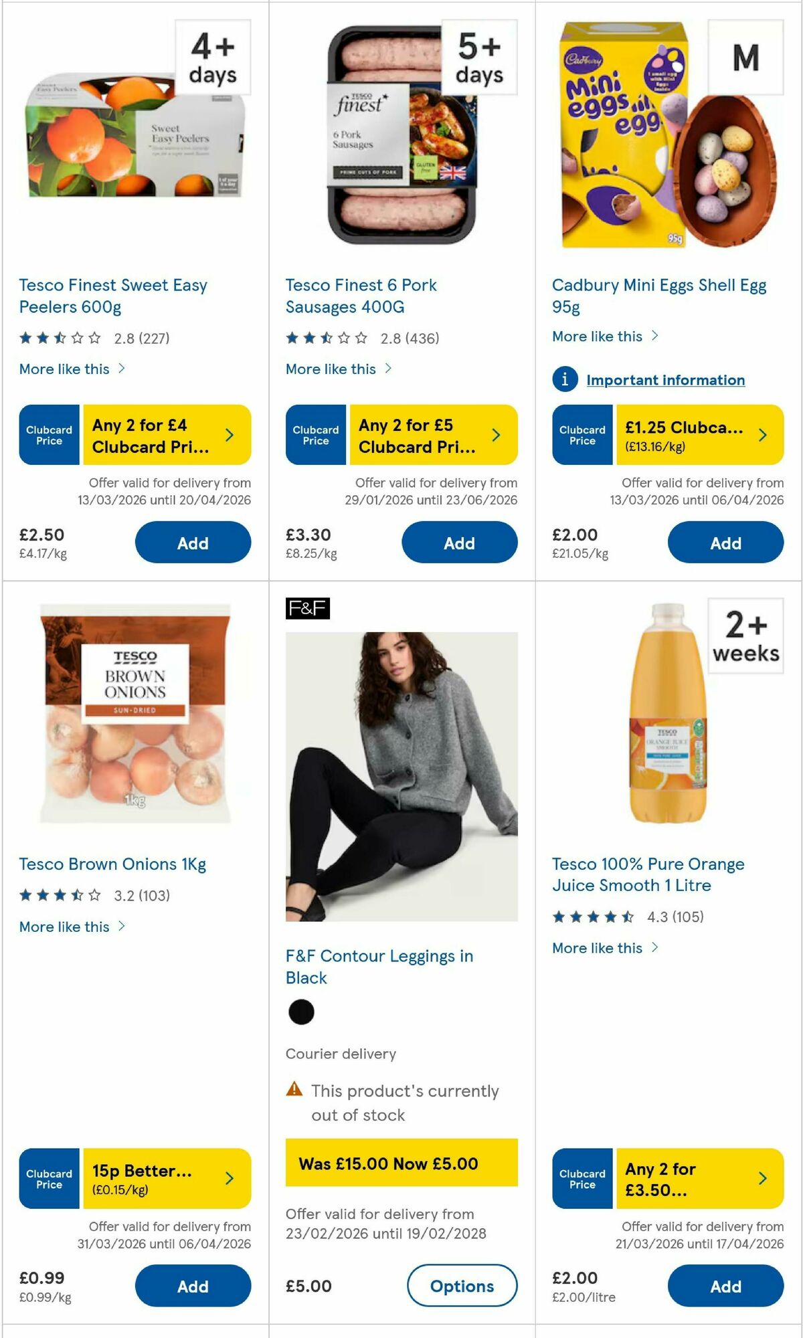
Task: Open the F&F Contour Leggings product page
Action: tap(379, 967)
